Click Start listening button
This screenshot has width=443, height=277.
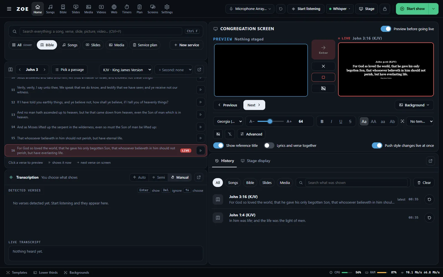click(x=306, y=9)
